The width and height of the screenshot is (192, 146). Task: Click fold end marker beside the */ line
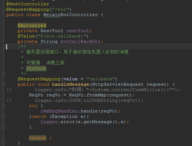pos(4,74)
